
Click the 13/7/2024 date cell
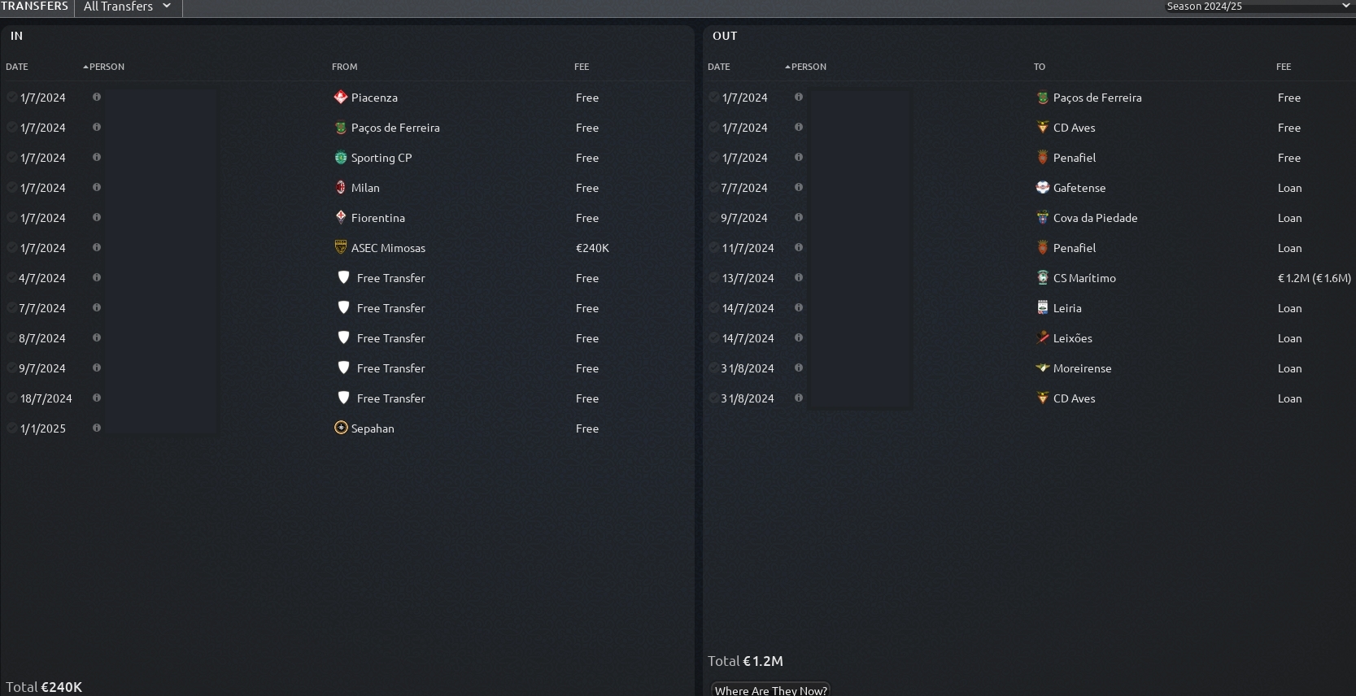pos(748,278)
